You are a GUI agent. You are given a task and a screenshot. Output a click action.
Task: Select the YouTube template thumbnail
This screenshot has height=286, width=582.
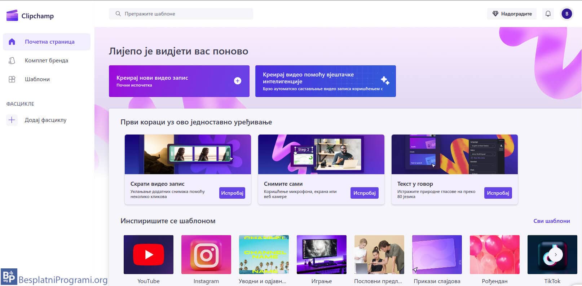coord(149,255)
